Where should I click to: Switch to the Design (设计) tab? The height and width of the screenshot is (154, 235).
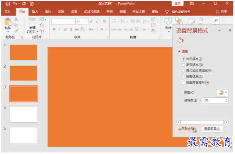tap(48, 12)
